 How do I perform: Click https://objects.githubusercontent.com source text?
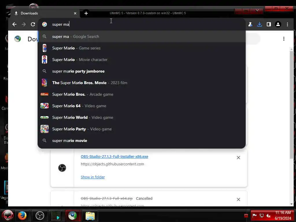coord(112,164)
